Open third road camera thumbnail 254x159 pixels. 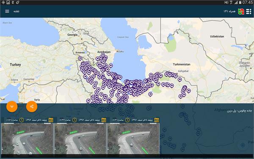(133, 139)
